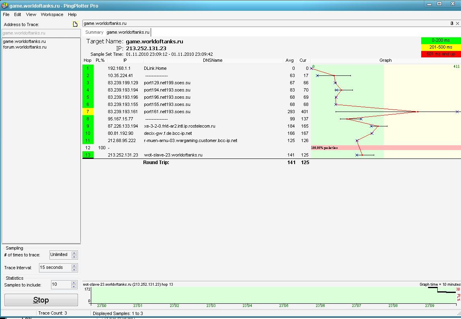Click the Hop column header
Screen dimensions: 461x319
pyautogui.click(x=88, y=60)
